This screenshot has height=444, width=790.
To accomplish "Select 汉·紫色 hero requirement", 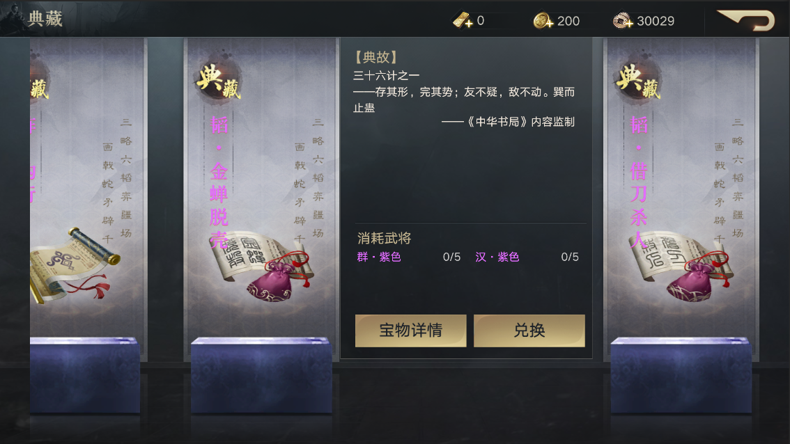I will (x=497, y=257).
